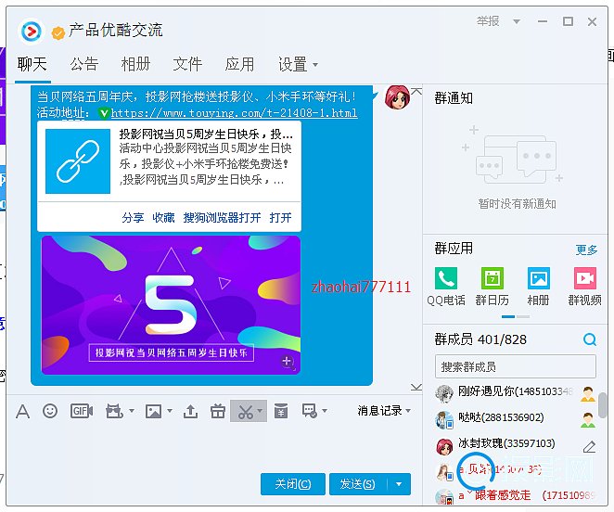The height and width of the screenshot is (512, 614).
Task: Click the 发送(S) button
Action: 358,484
